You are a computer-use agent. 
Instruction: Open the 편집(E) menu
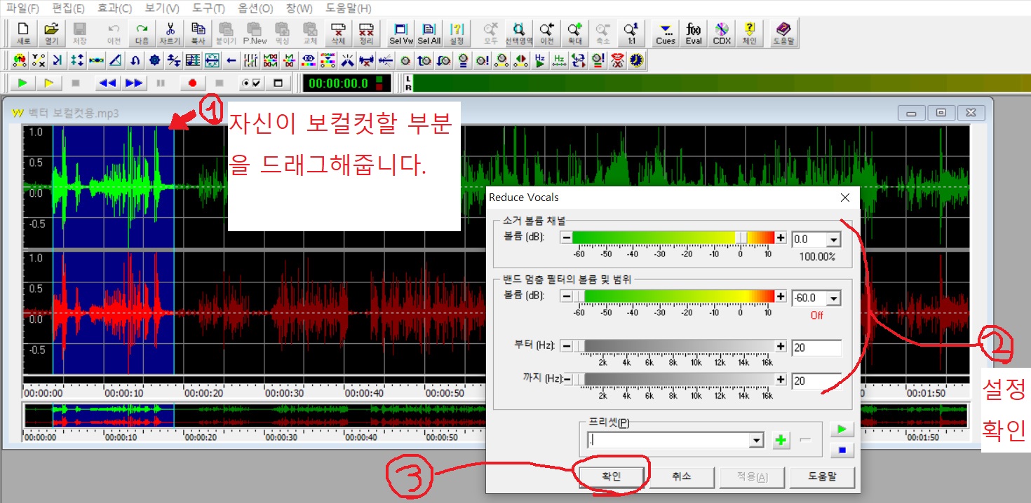[x=69, y=8]
